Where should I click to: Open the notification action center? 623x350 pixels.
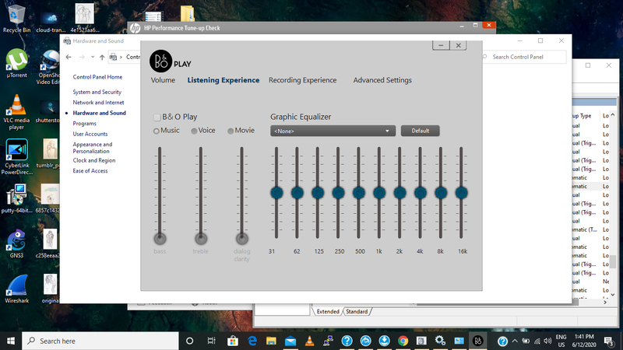click(x=609, y=341)
